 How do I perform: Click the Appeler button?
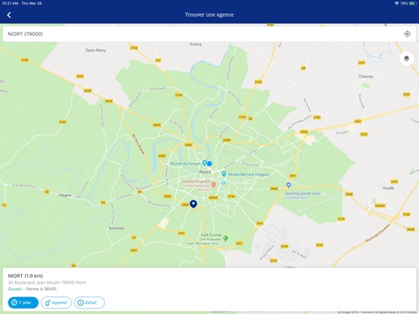(x=56, y=303)
